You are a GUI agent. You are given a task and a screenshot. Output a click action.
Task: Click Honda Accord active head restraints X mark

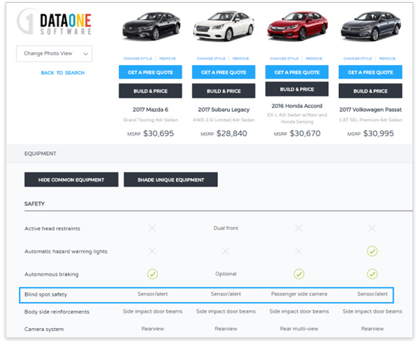point(299,229)
